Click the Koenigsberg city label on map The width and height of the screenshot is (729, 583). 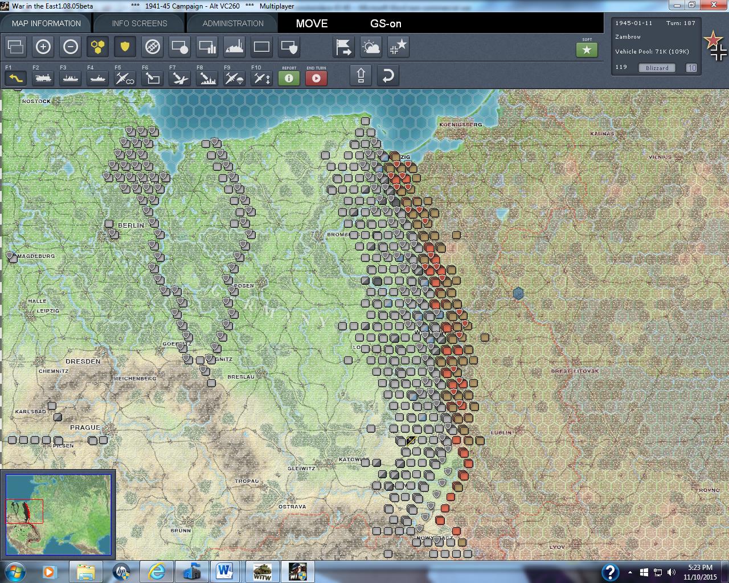pos(461,124)
